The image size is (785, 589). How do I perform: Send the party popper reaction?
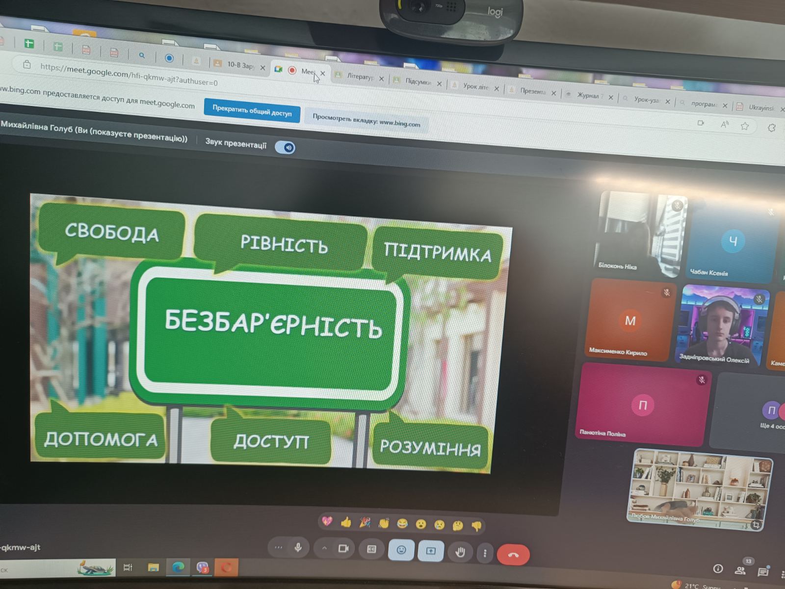[x=365, y=523]
